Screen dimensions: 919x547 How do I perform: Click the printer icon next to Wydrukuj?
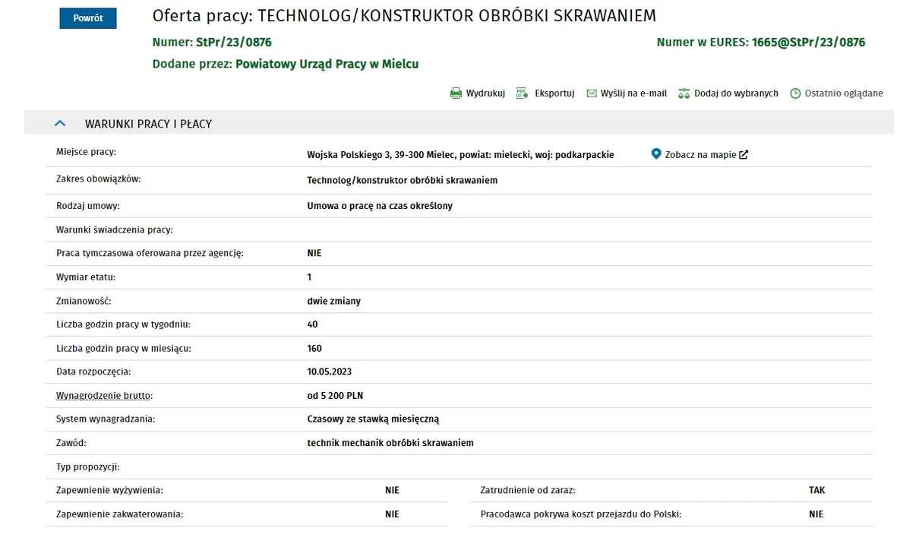click(456, 93)
